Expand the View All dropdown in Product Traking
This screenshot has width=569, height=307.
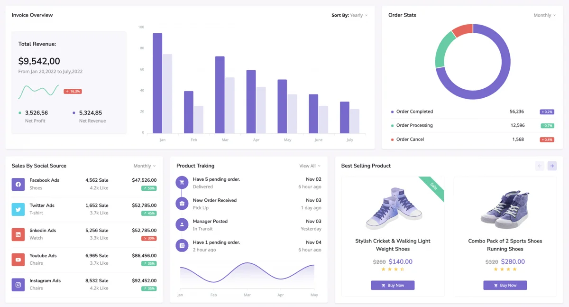tap(309, 166)
